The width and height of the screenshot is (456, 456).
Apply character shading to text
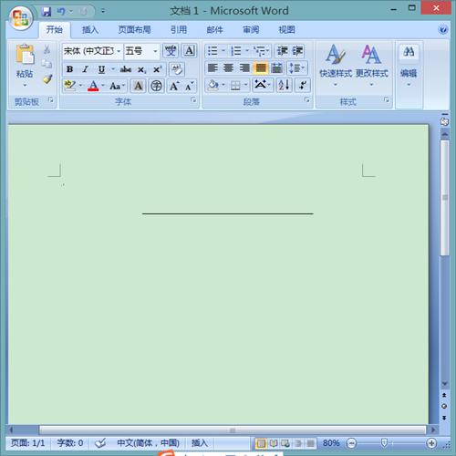click(x=139, y=86)
